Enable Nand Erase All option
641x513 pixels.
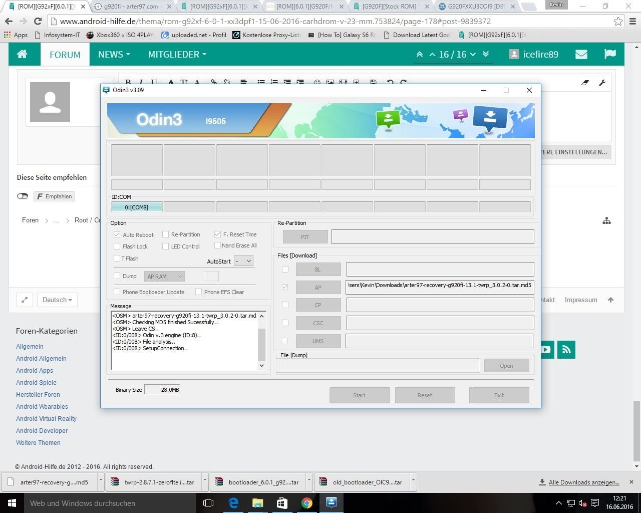[217, 245]
